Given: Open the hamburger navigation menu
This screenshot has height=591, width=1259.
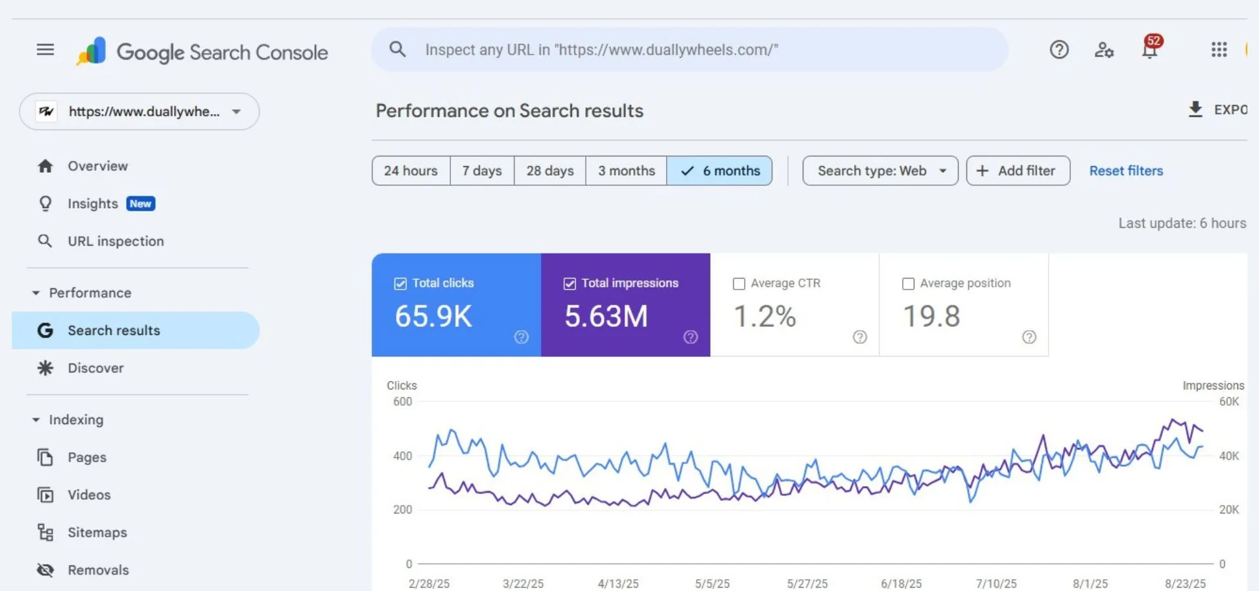Looking at the screenshot, I should click(45, 50).
